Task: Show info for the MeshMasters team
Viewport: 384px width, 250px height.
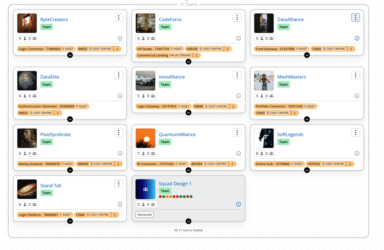Action: [x=357, y=96]
